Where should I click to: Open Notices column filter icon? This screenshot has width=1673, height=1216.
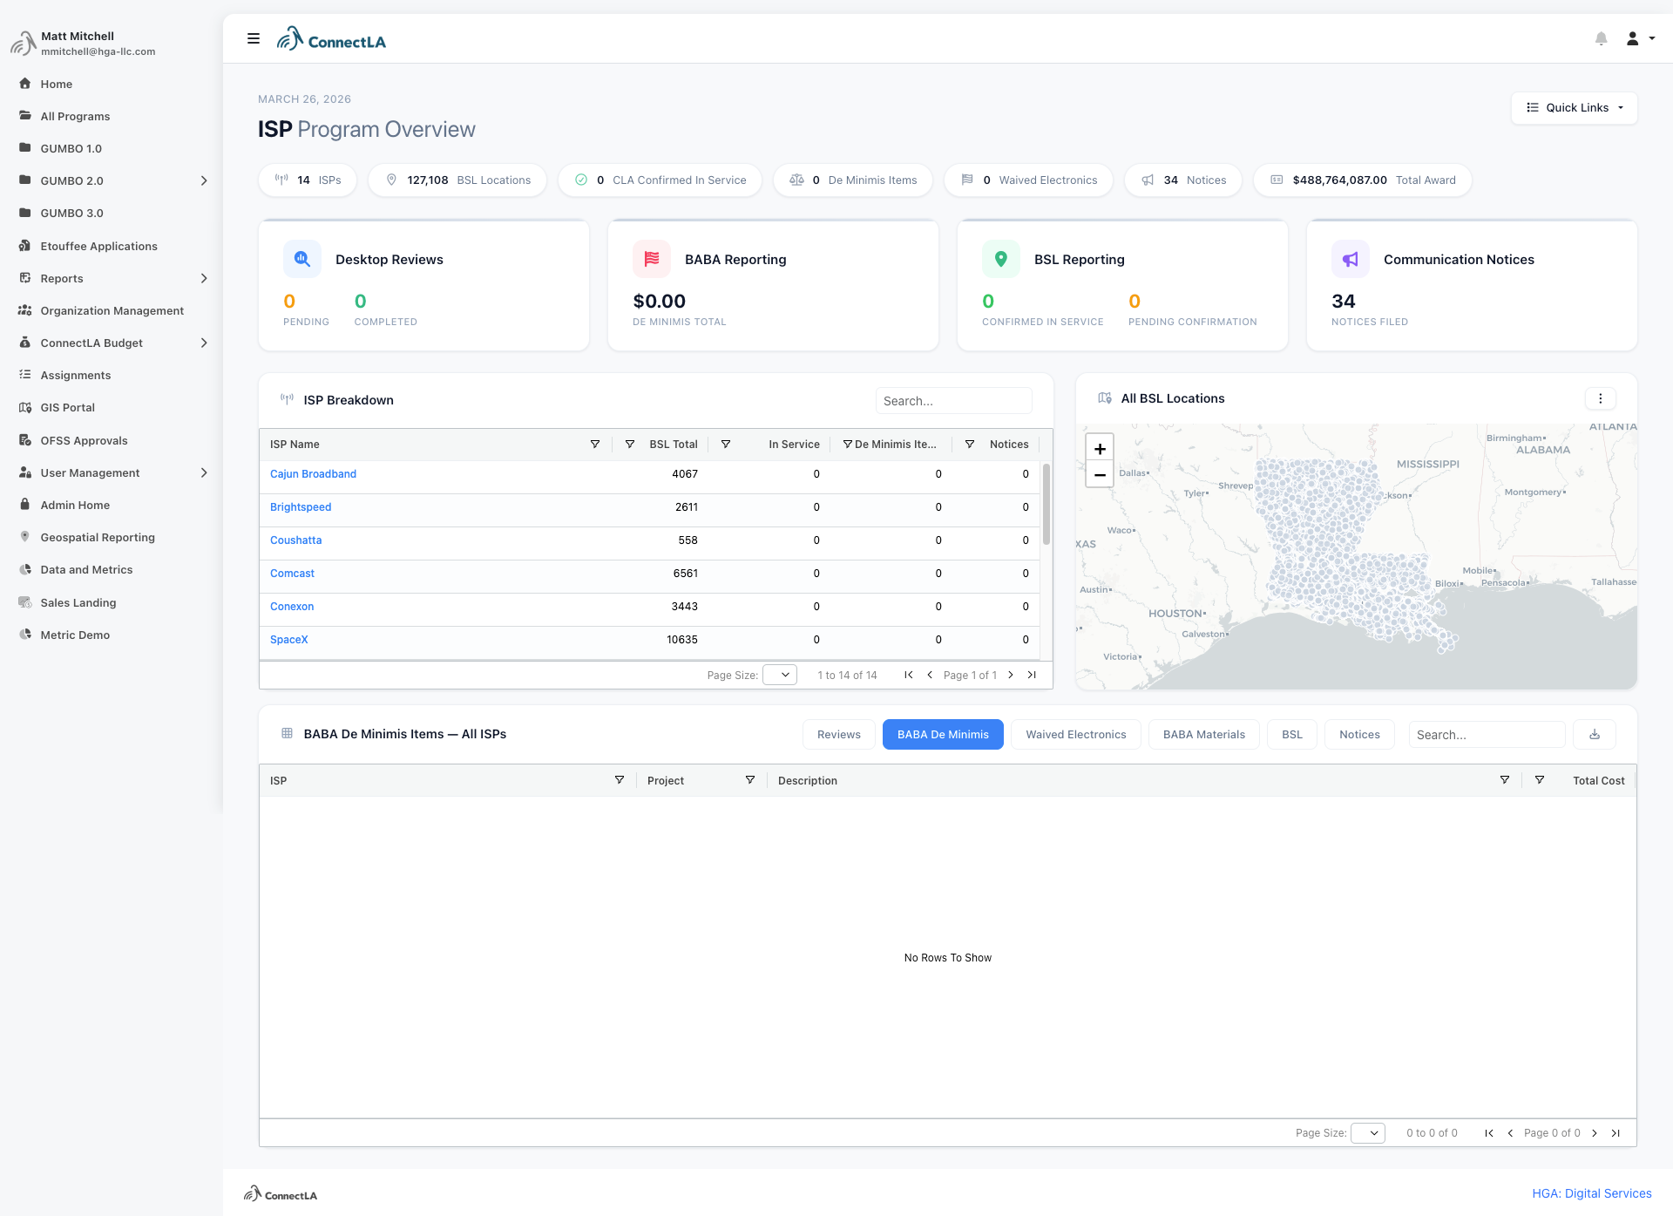(x=970, y=445)
